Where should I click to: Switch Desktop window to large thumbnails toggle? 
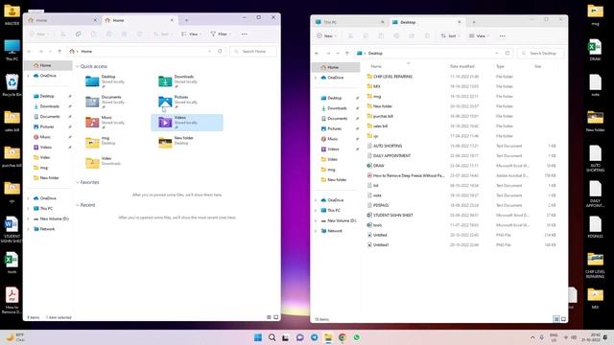(563, 319)
